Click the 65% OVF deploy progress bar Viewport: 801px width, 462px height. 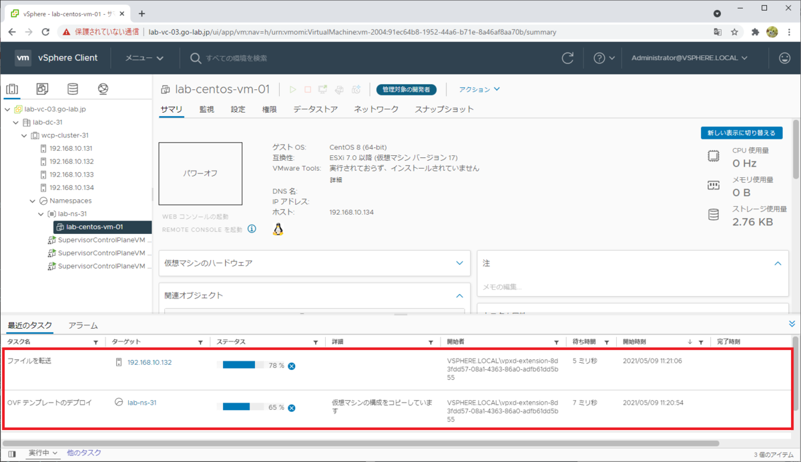click(244, 407)
